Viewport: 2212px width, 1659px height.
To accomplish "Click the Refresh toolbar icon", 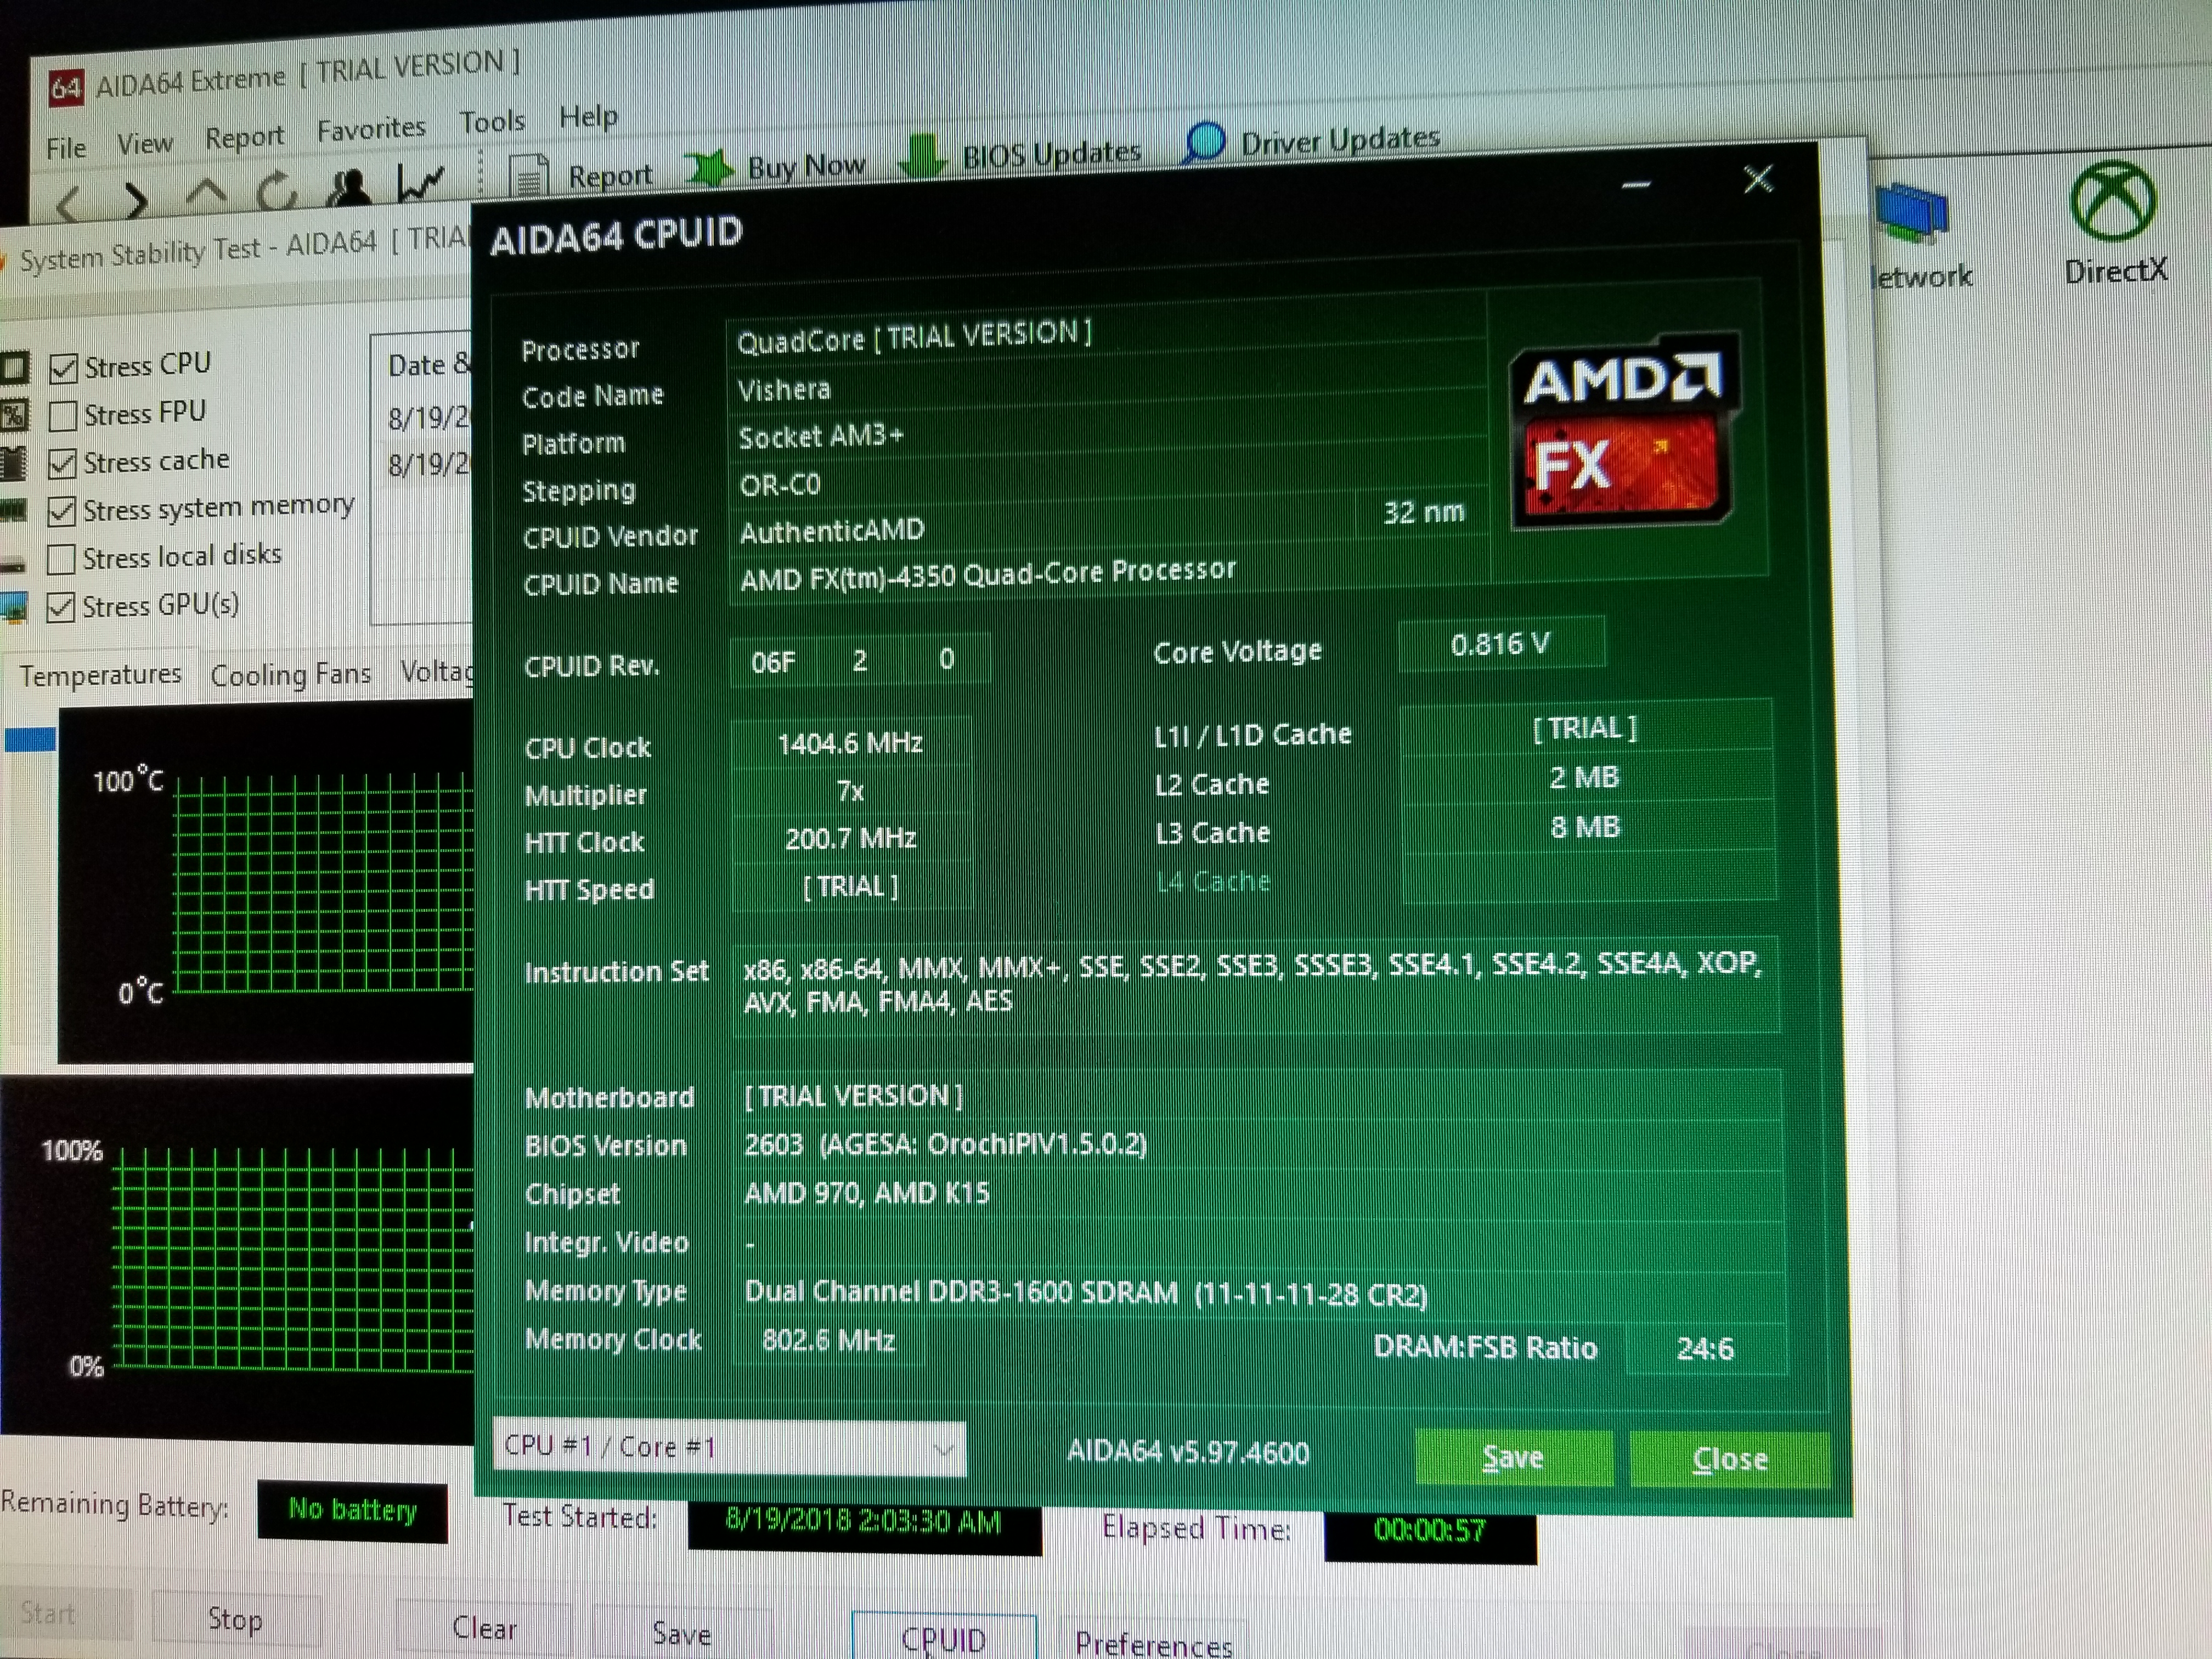I will 277,191.
